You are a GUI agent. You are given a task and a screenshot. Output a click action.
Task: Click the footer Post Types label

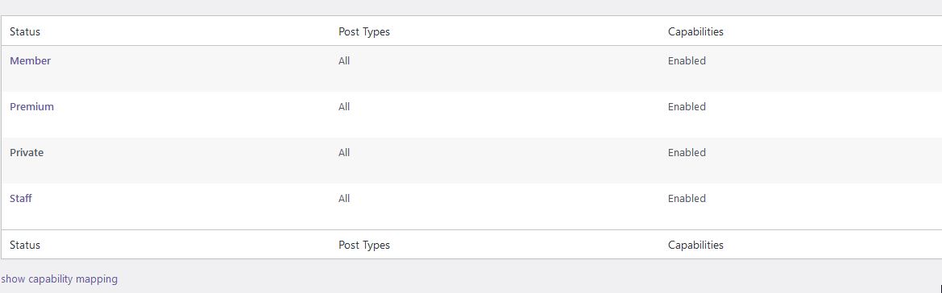(x=364, y=245)
